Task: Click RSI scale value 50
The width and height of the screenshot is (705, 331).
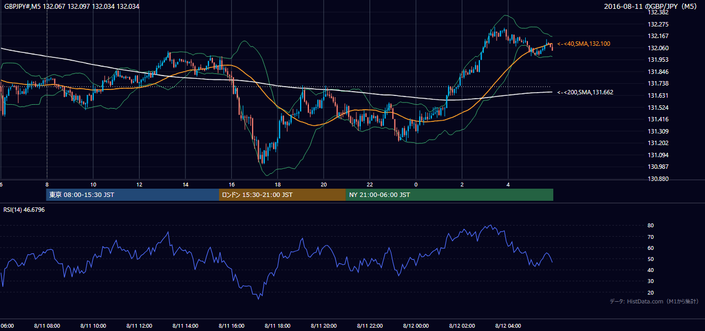Action: 651,259
